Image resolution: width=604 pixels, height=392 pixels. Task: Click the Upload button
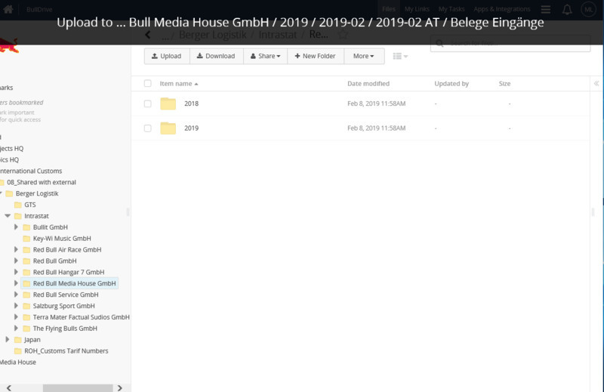click(x=167, y=56)
